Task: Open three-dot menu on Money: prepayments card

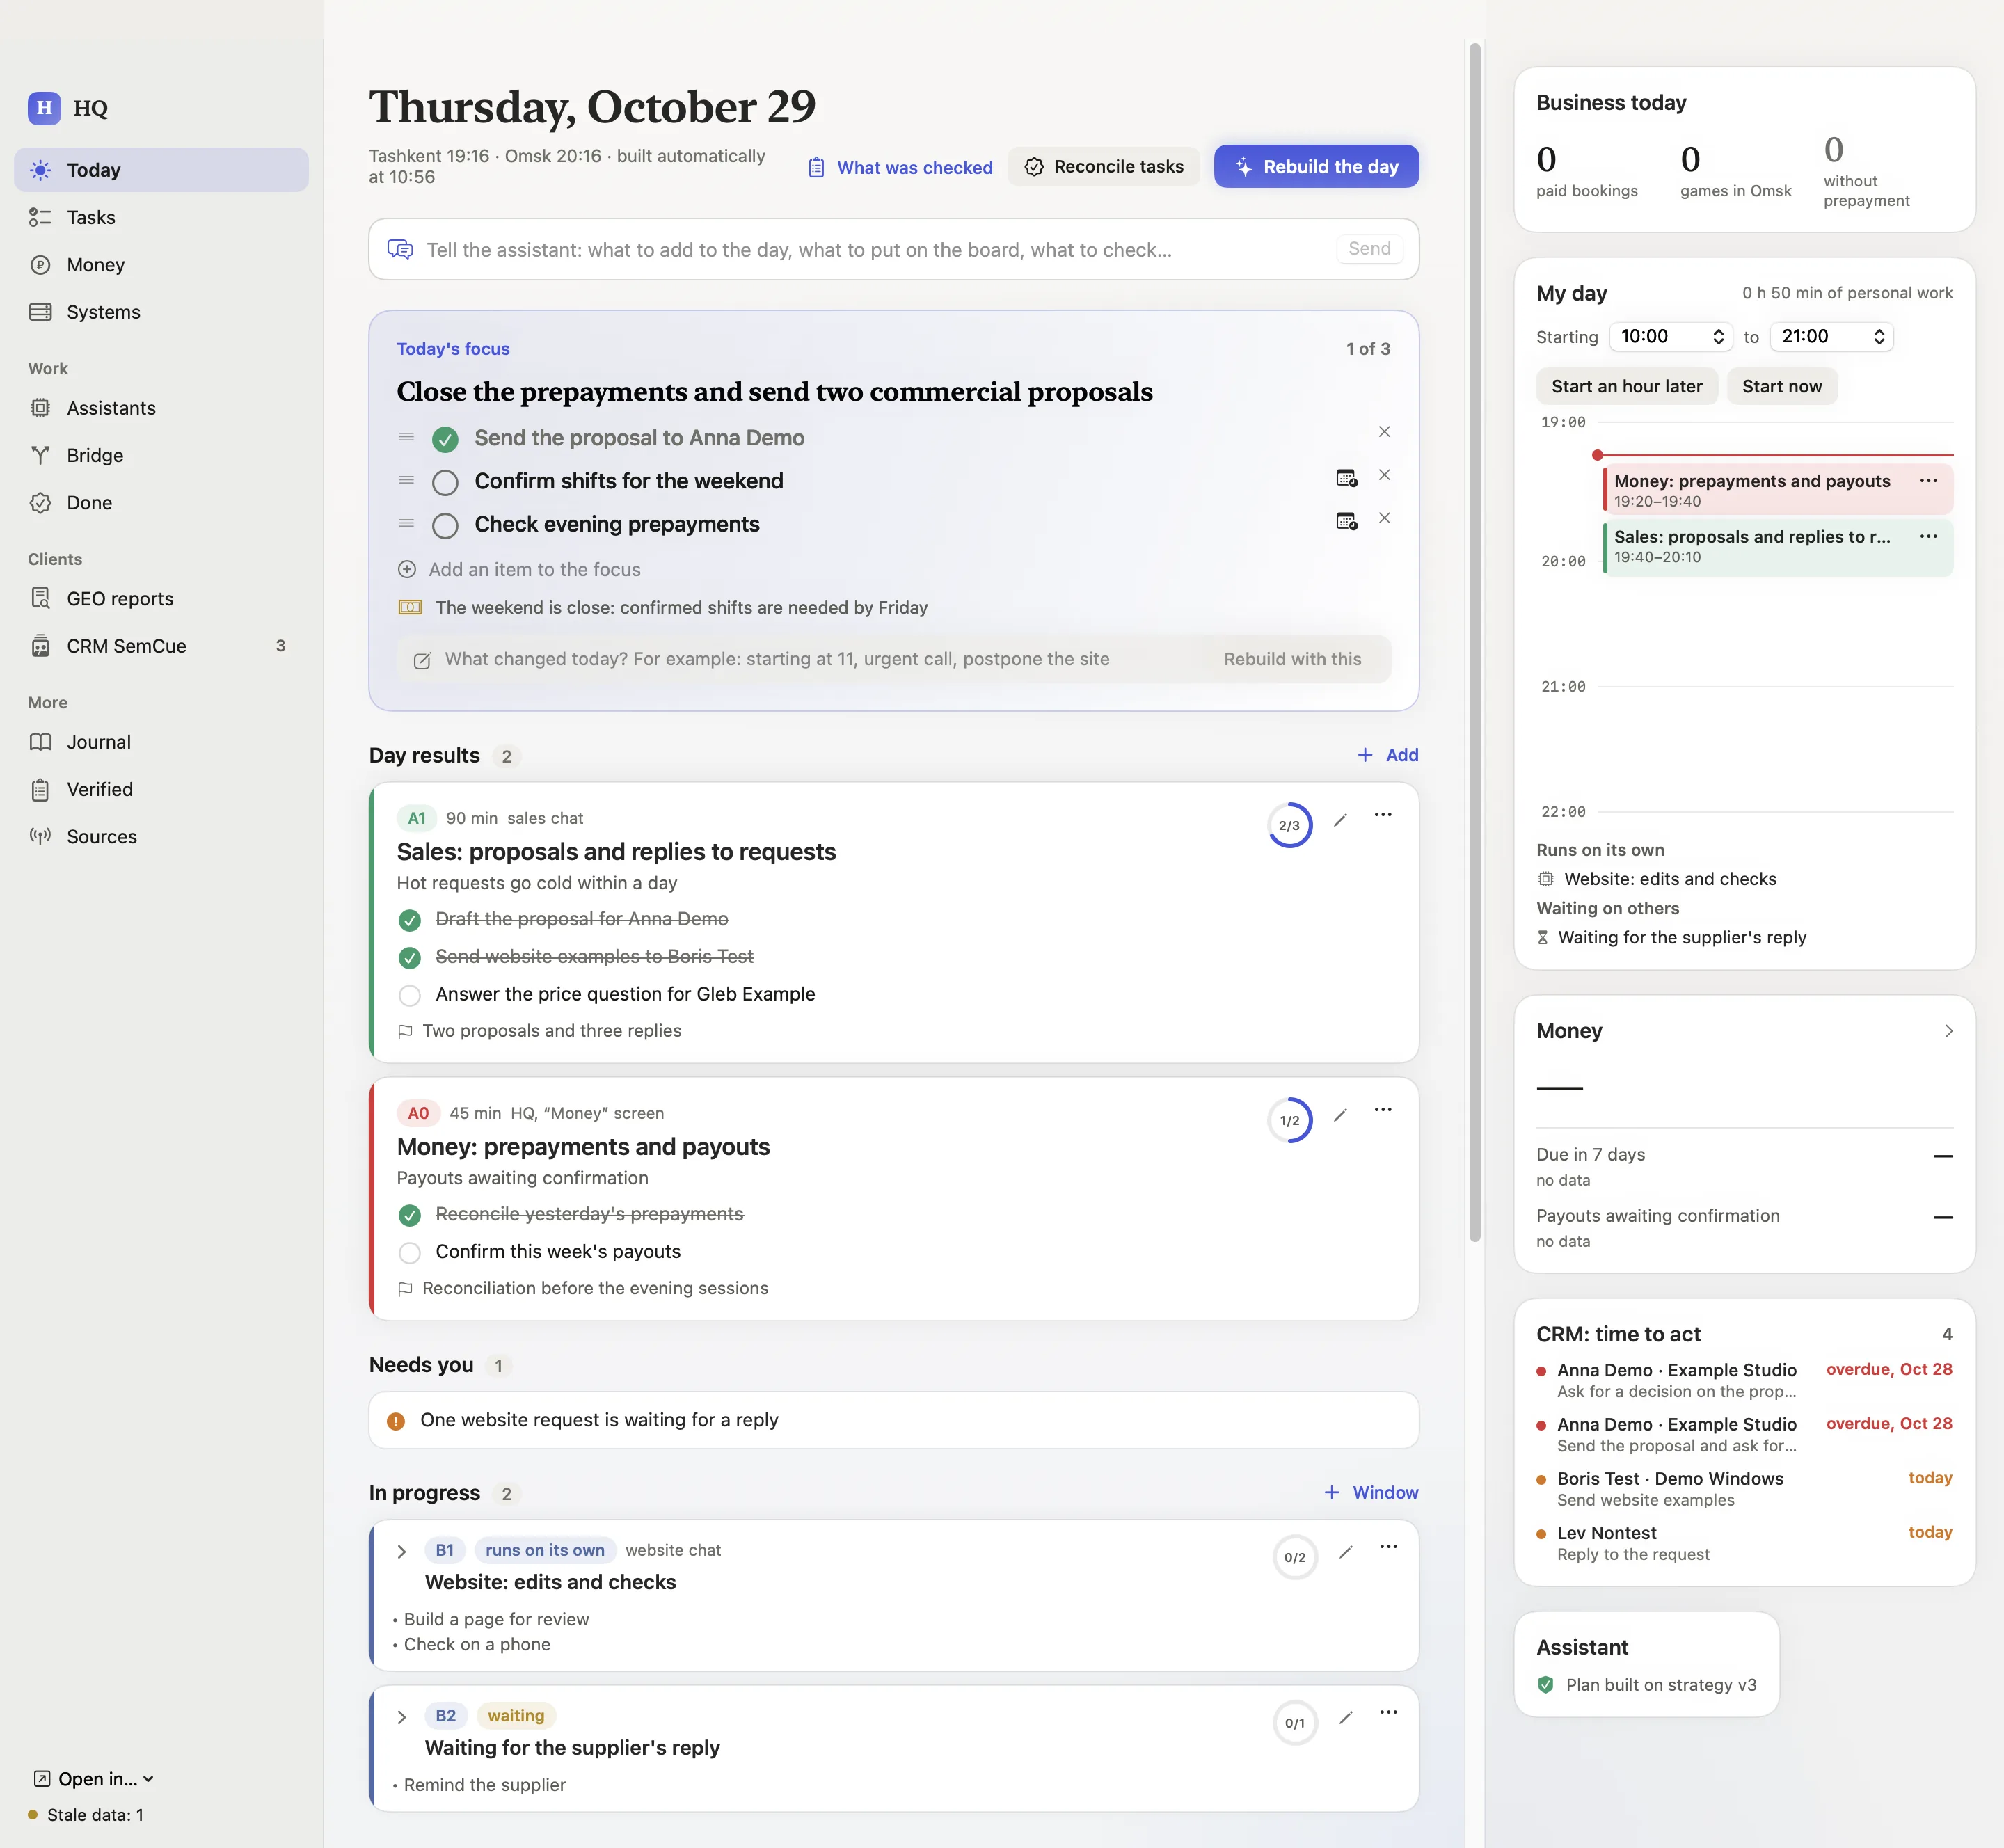Action: pyautogui.click(x=1383, y=1110)
